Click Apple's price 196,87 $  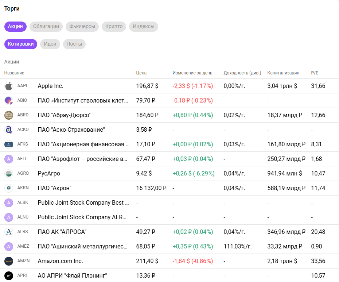pyautogui.click(x=147, y=86)
